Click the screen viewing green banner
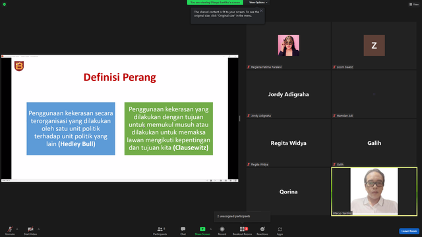 click(x=215, y=3)
